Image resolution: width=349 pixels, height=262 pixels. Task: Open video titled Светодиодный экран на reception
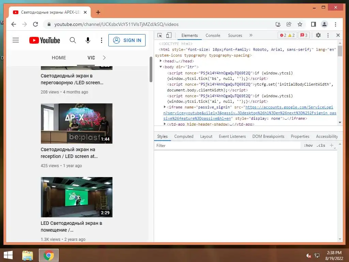(x=69, y=153)
